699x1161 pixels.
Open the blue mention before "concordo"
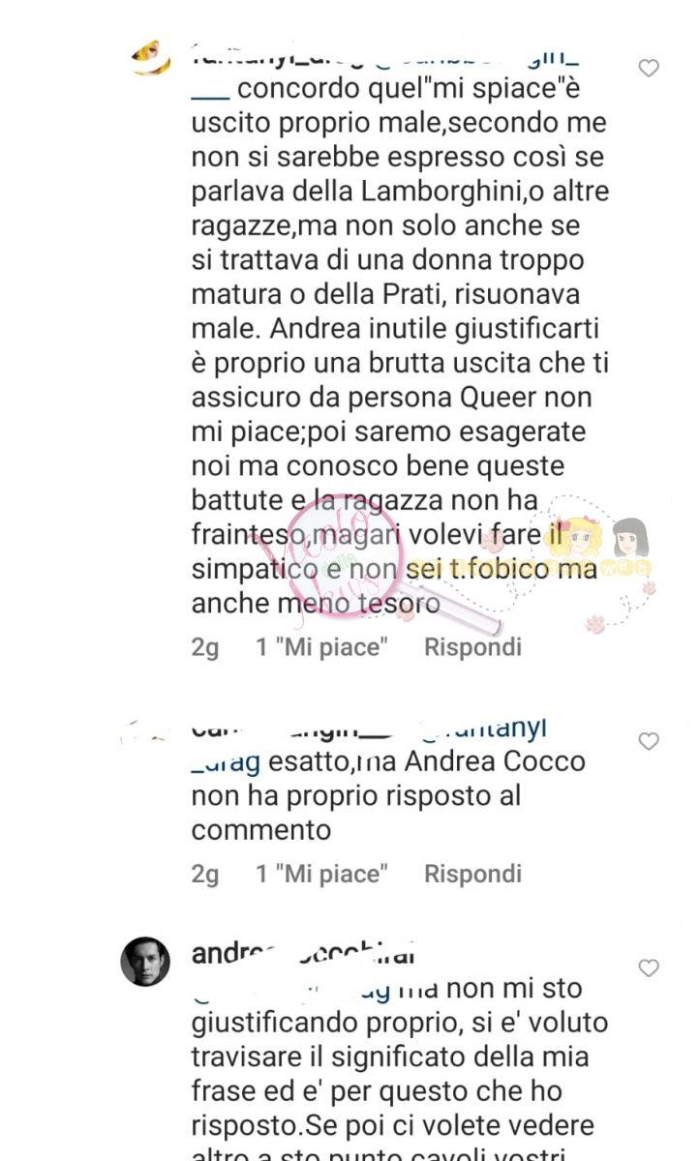[210, 90]
